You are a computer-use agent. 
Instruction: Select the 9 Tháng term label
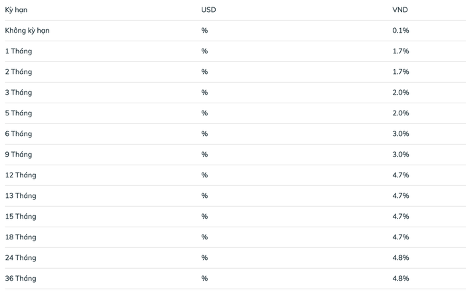[x=19, y=155]
